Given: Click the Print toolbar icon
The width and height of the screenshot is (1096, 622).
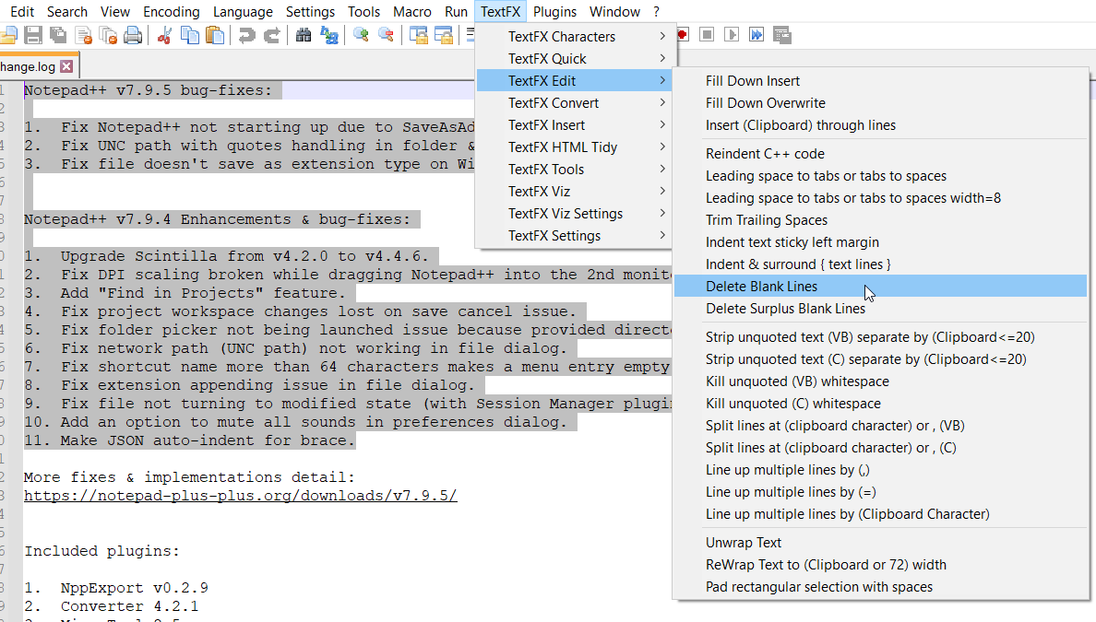Looking at the screenshot, I should (x=133, y=35).
